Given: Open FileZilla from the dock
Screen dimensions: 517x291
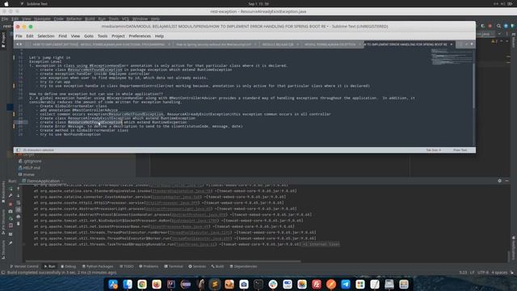Looking at the screenshot, I should pos(317,284).
